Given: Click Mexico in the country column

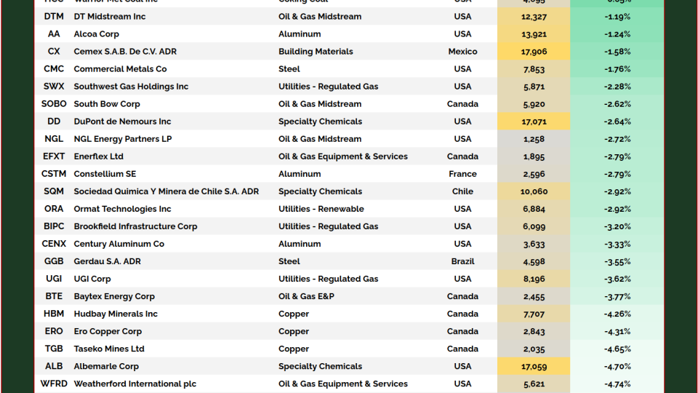Looking at the screenshot, I should (462, 52).
